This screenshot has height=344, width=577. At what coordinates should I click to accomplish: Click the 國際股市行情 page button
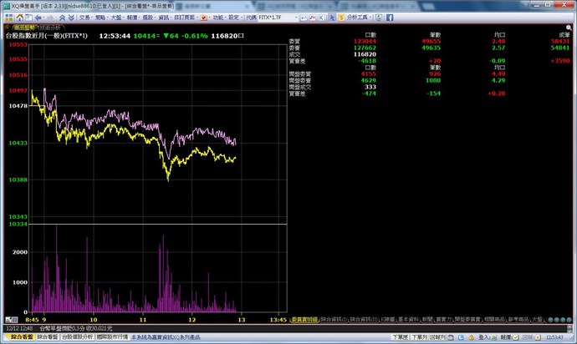112,337
